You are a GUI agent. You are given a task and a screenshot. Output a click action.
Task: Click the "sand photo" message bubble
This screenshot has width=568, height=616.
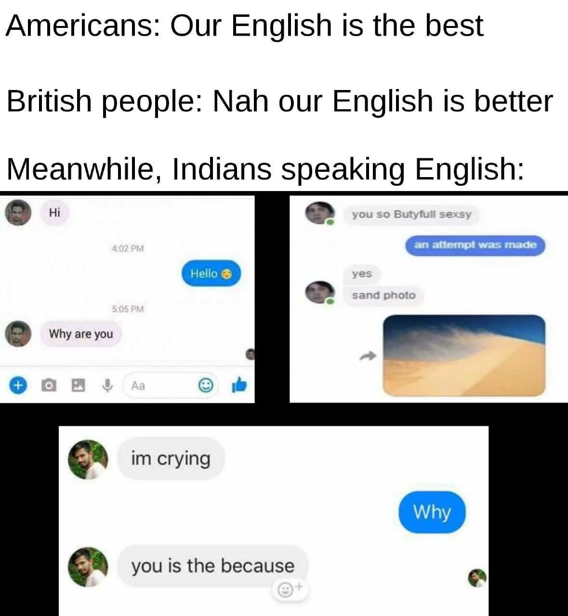[383, 295]
